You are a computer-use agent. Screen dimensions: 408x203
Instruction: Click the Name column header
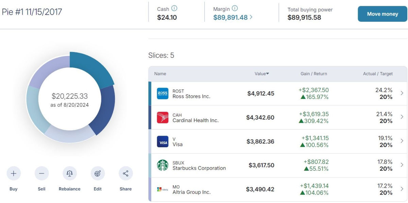point(160,73)
